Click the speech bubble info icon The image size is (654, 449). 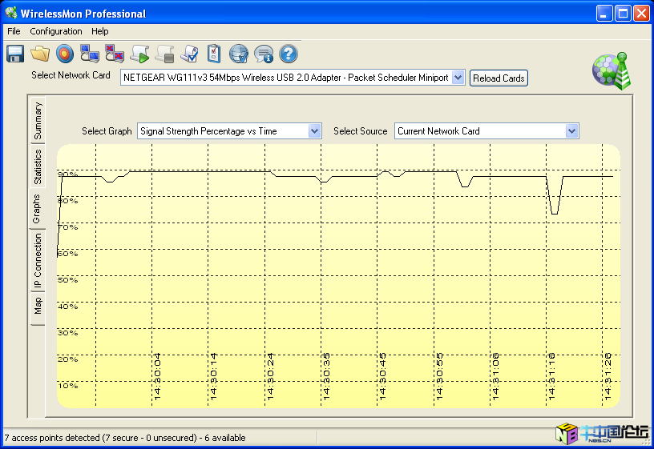pos(264,54)
